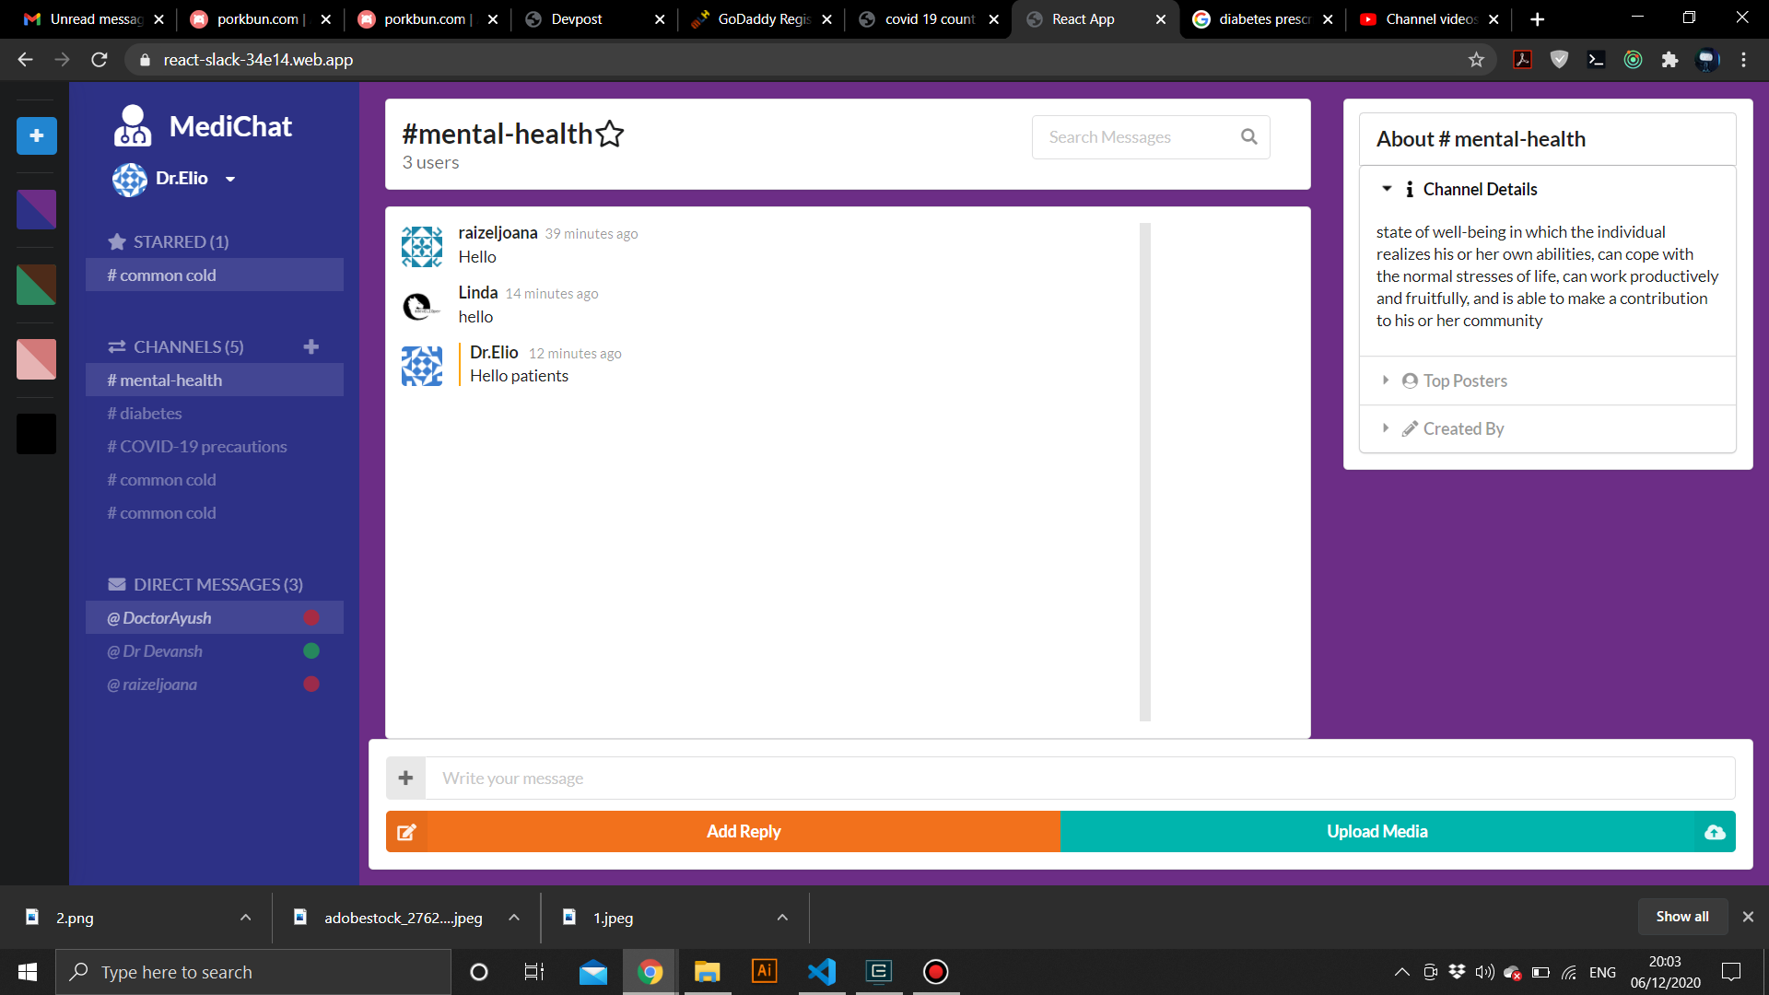The image size is (1769, 995).
Task: Click the MediChat doctor logo icon
Action: tap(133, 126)
